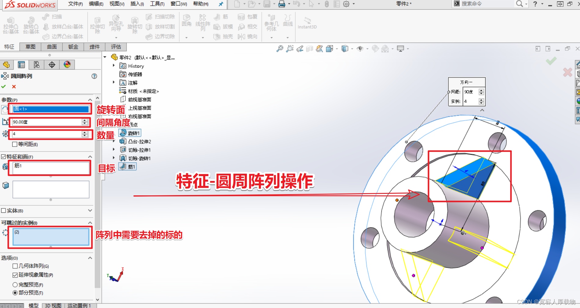Image resolution: width=580 pixels, height=308 pixels.
Task: Open the 运动算例 1 motion study tab
Action: pyautogui.click(x=79, y=305)
